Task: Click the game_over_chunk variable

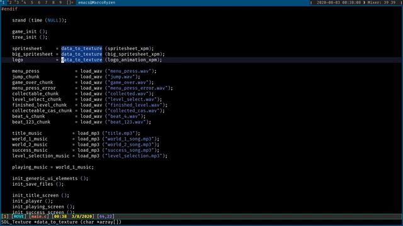Action: 32,82
